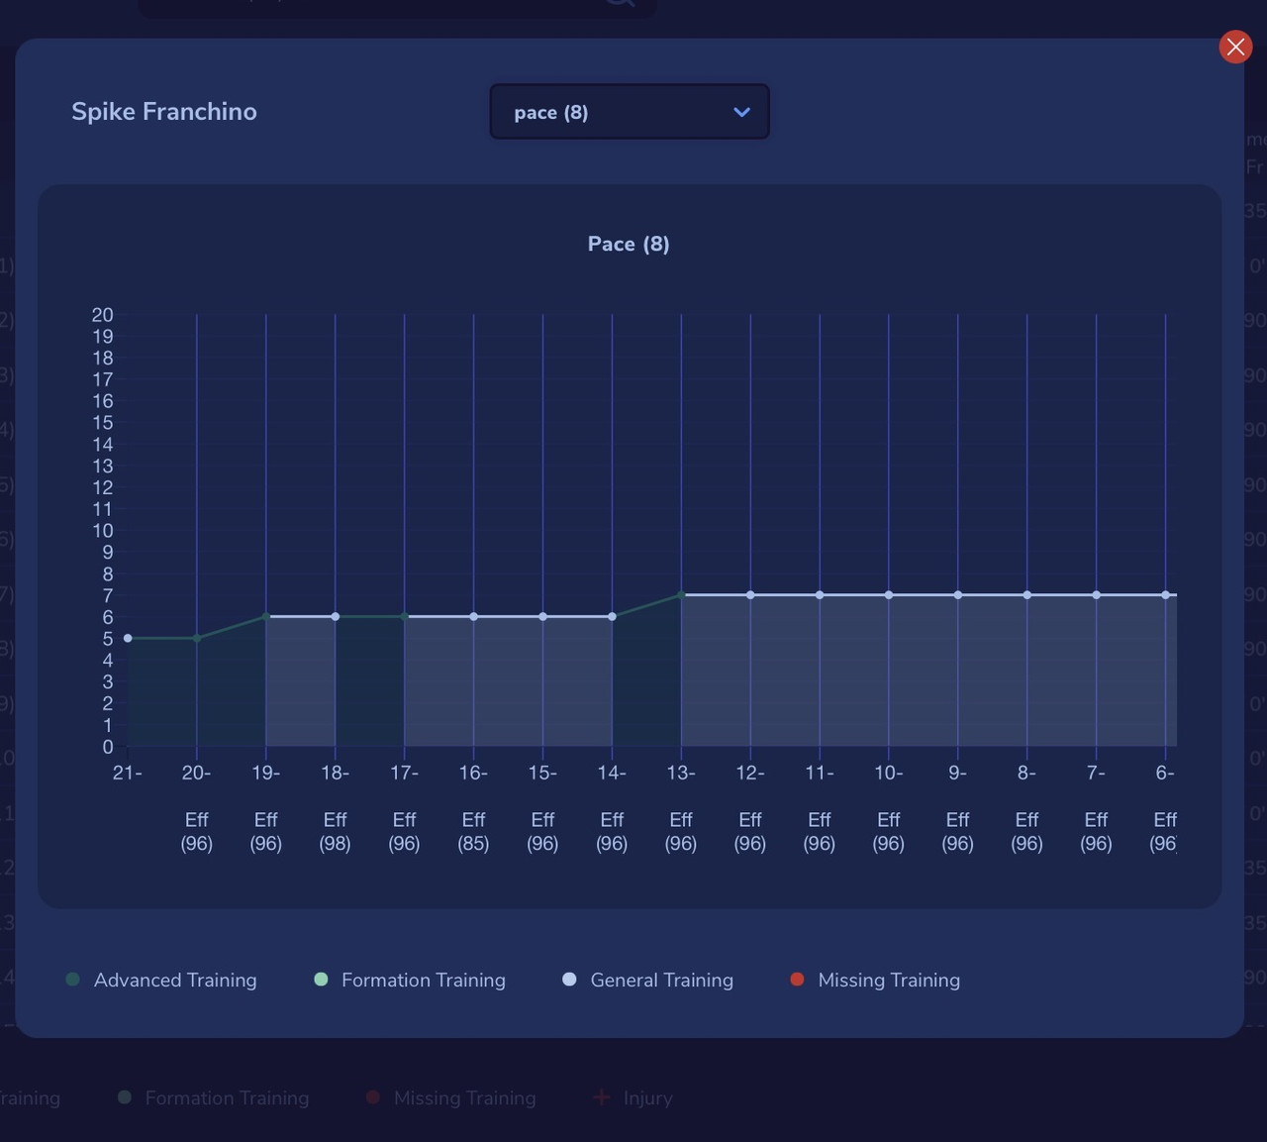Click Formation Training in background page legend

pyautogui.click(x=214, y=1097)
